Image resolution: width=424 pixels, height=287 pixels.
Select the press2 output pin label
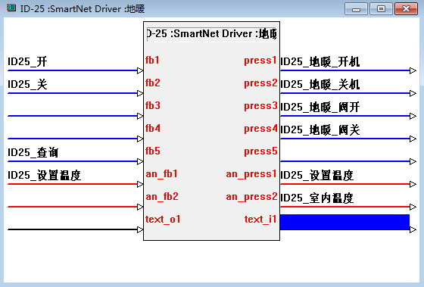260,83
